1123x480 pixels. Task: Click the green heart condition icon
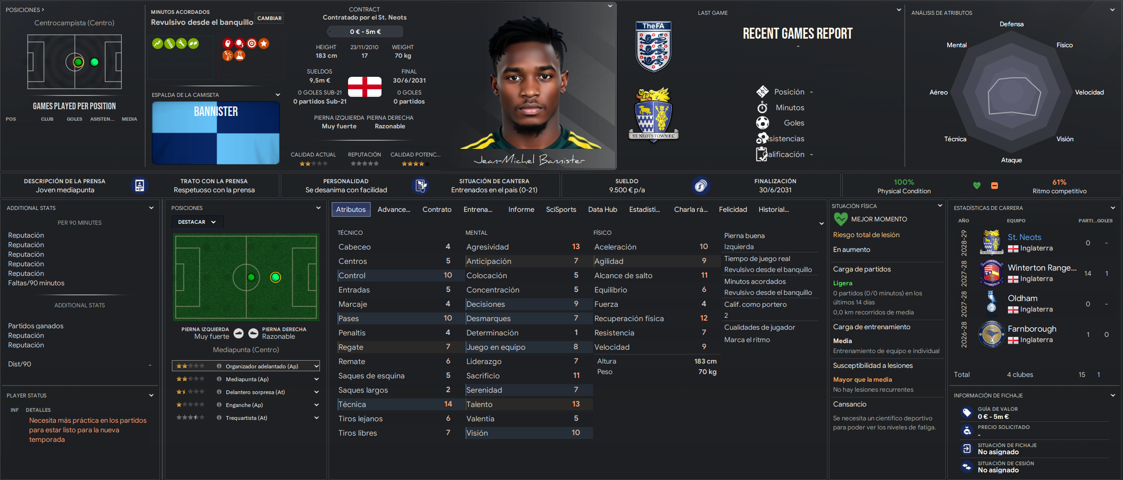pos(977,186)
